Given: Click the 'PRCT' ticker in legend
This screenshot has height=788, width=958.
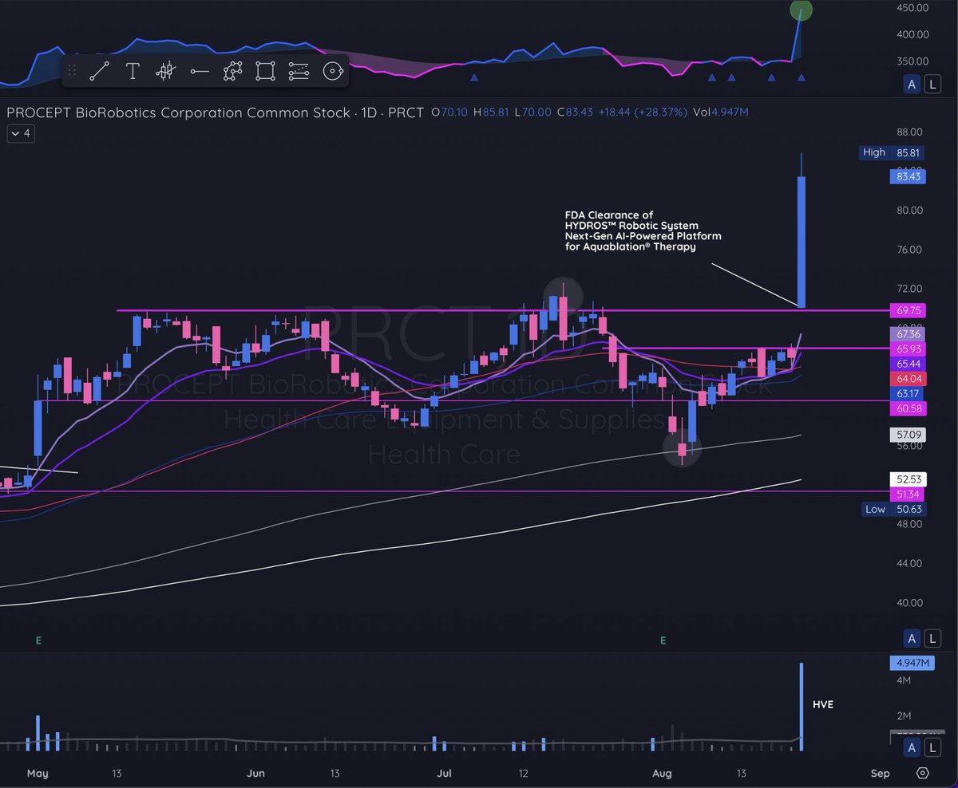Looking at the screenshot, I should tap(406, 112).
